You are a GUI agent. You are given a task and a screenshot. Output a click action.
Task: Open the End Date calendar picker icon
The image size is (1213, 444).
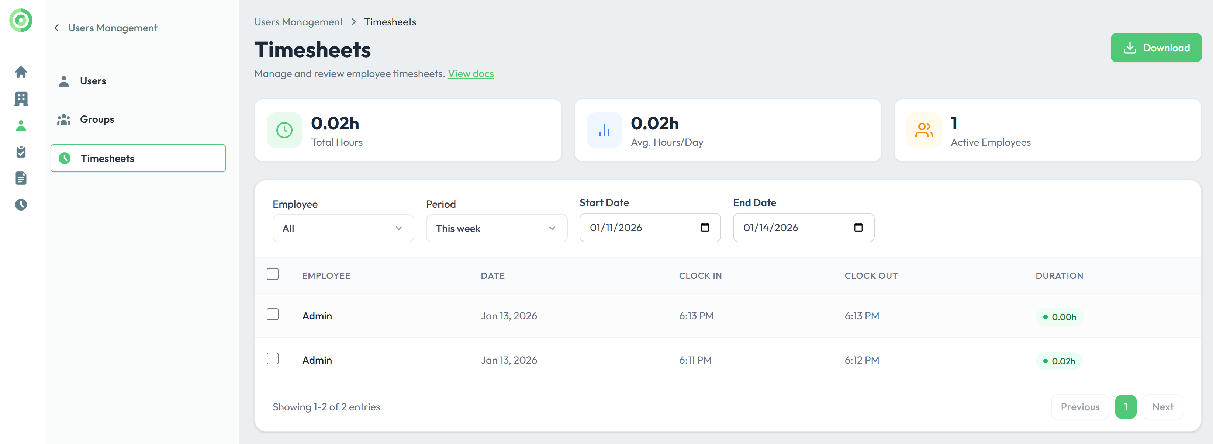858,228
